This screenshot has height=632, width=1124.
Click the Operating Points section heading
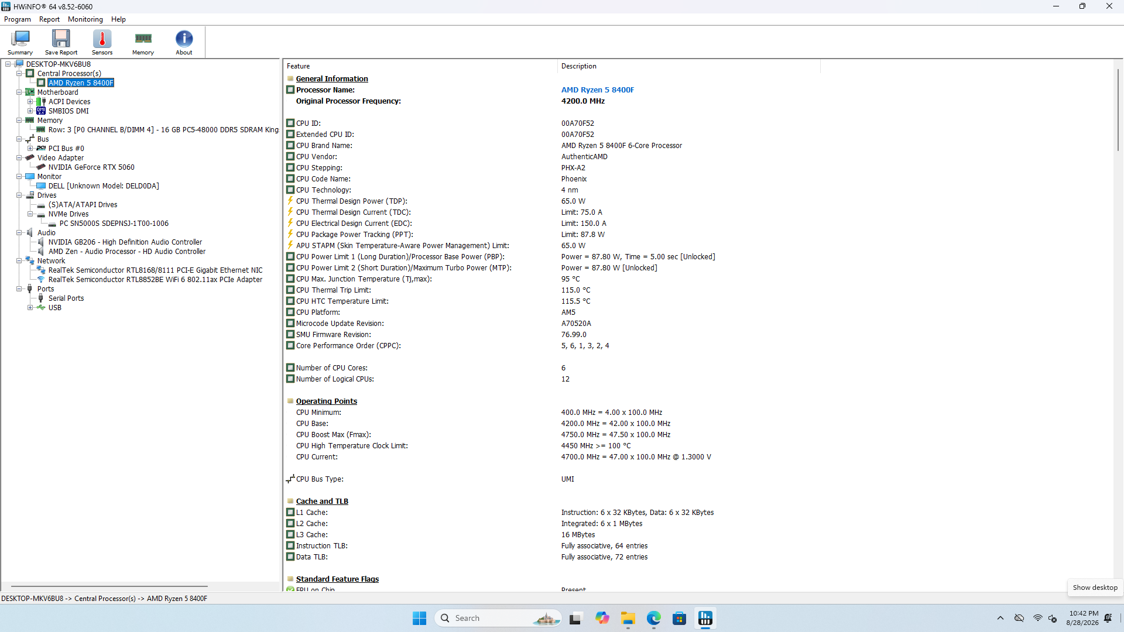coord(326,401)
